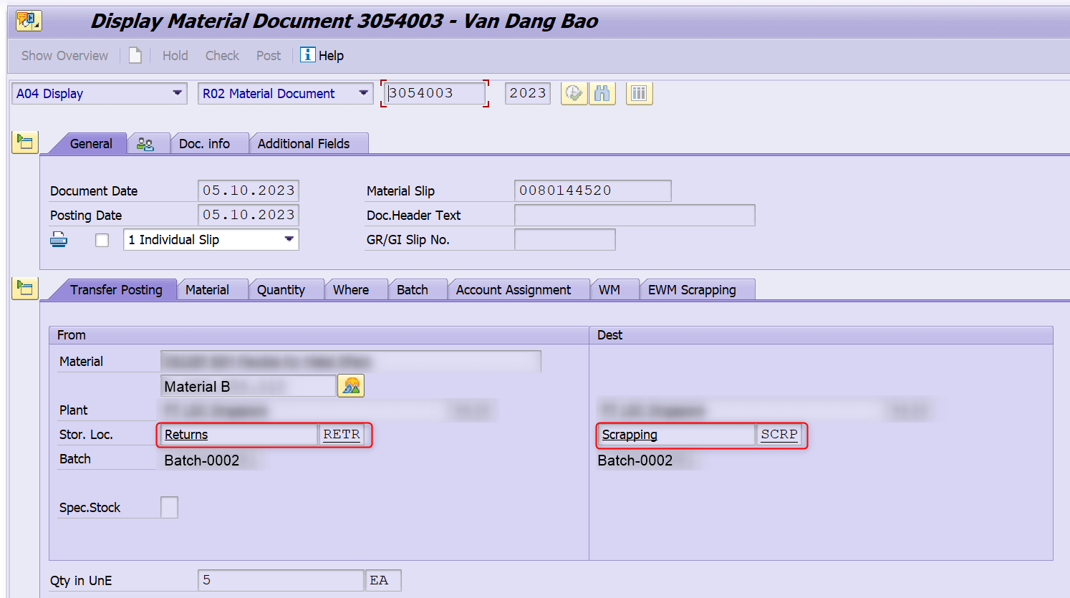Toggle the checkbox next to the print icon
1070x598 pixels.
102,239
